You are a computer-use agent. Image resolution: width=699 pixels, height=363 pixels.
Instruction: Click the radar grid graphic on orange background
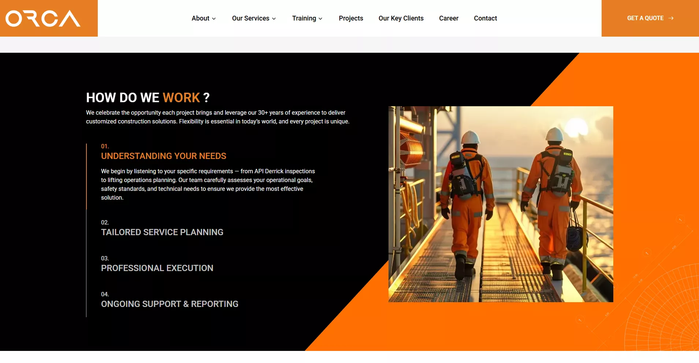[663, 311]
